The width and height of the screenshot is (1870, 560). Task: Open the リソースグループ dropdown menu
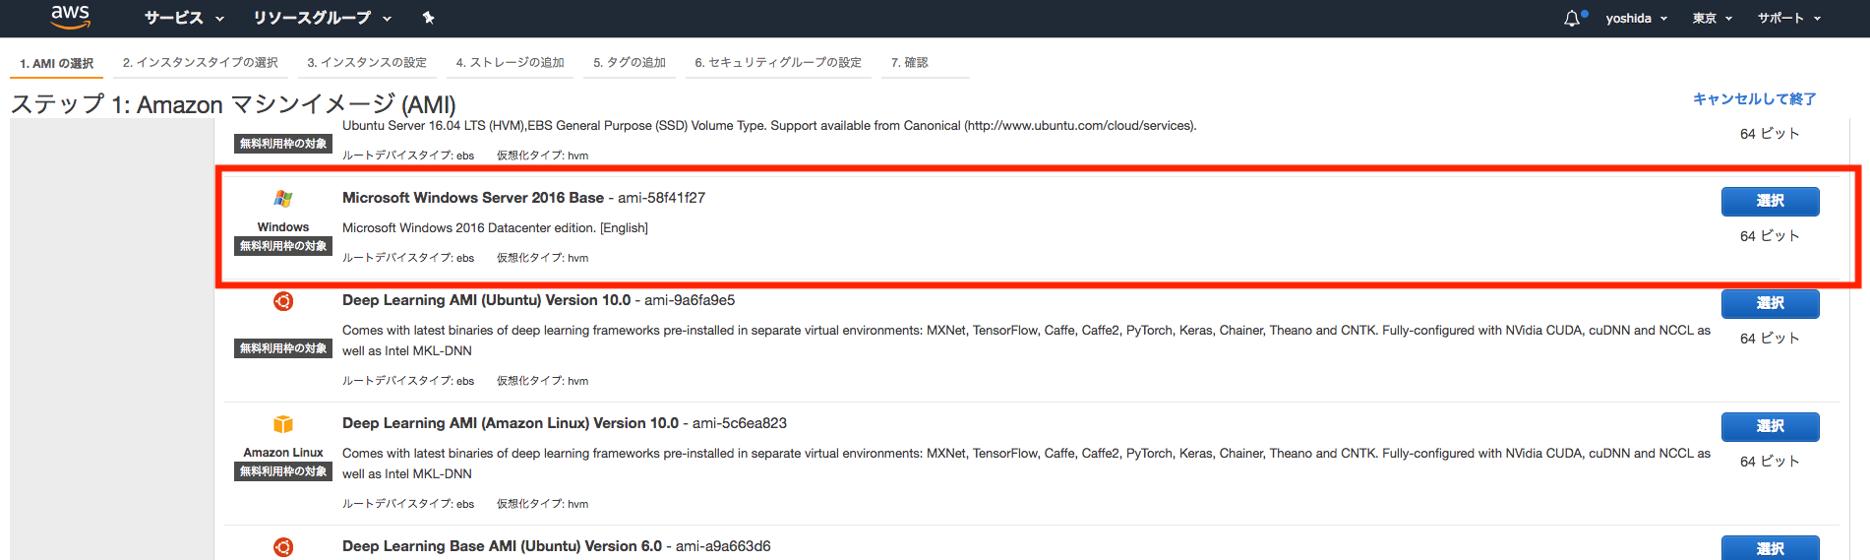click(x=322, y=18)
